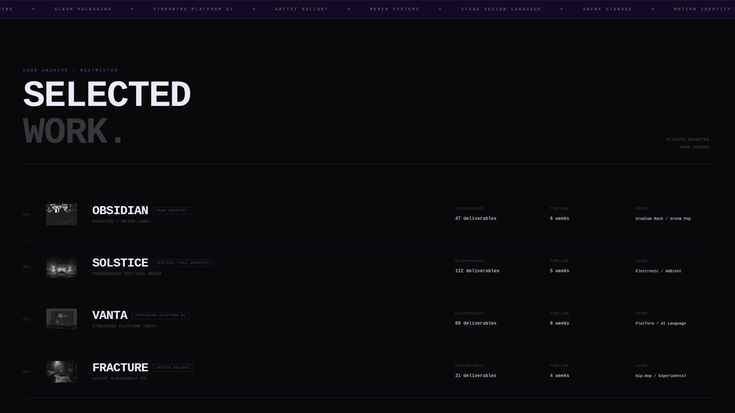
Task: Click the star separator after ARENA SIGNAGE
Action: pos(653,9)
